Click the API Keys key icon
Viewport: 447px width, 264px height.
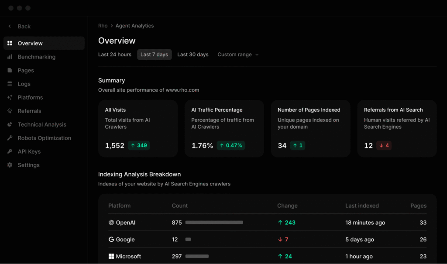(10, 151)
